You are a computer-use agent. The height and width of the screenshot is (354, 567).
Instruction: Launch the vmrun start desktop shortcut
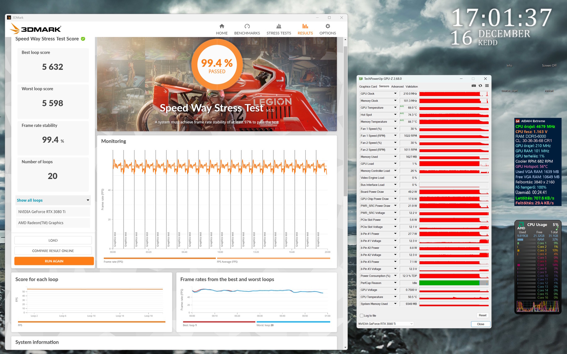(x=509, y=91)
